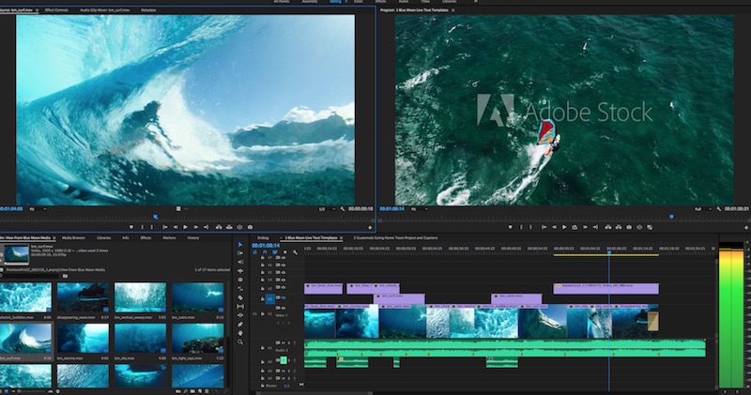Open the Media Browser panel tab
The image size is (751, 395).
click(x=71, y=237)
